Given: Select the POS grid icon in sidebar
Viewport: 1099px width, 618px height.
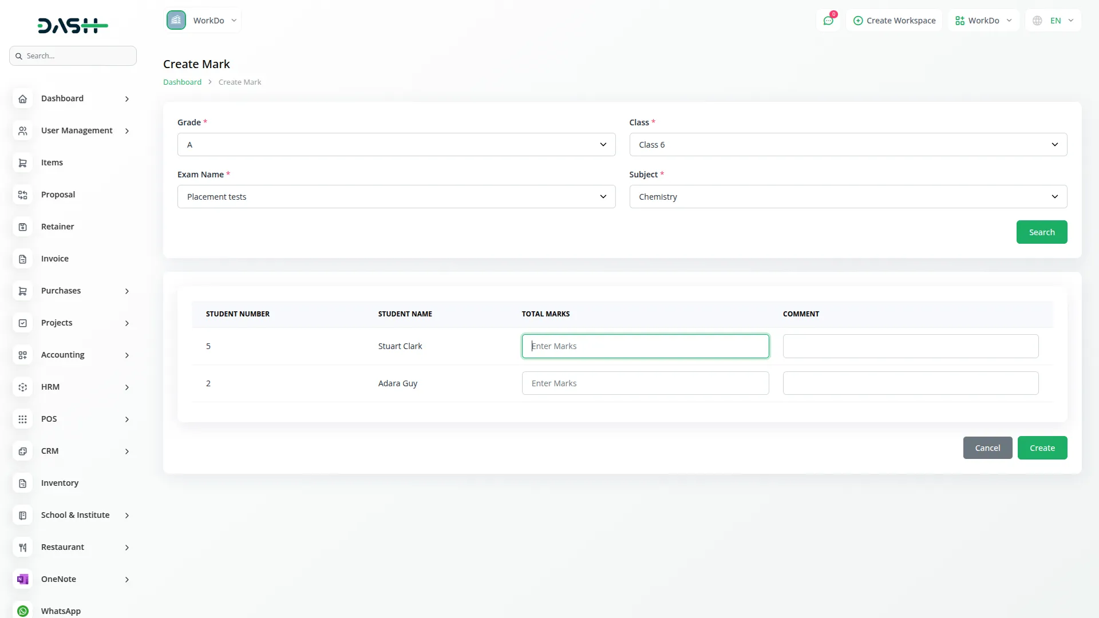Looking at the screenshot, I should tap(22, 419).
